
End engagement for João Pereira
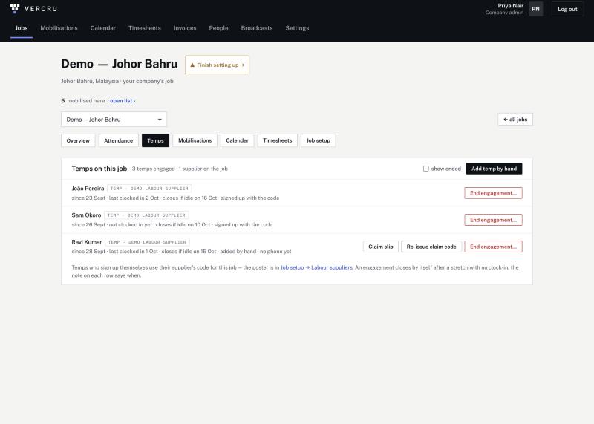coord(493,193)
